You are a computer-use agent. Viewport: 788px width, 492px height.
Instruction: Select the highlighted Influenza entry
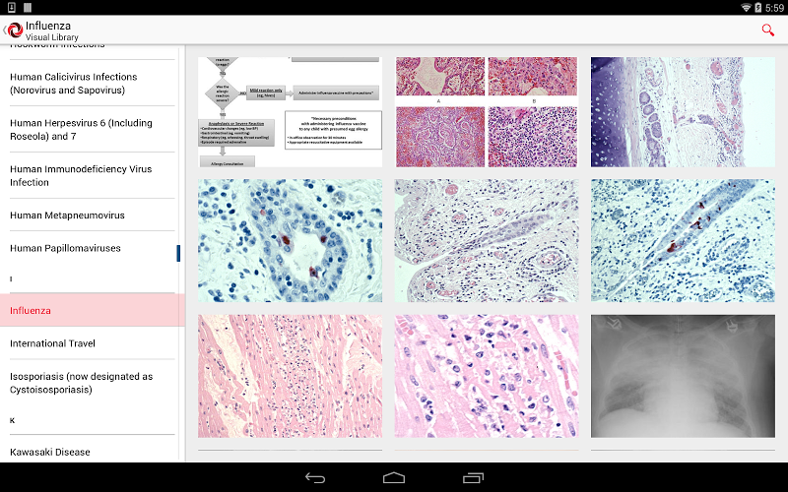[x=92, y=310]
